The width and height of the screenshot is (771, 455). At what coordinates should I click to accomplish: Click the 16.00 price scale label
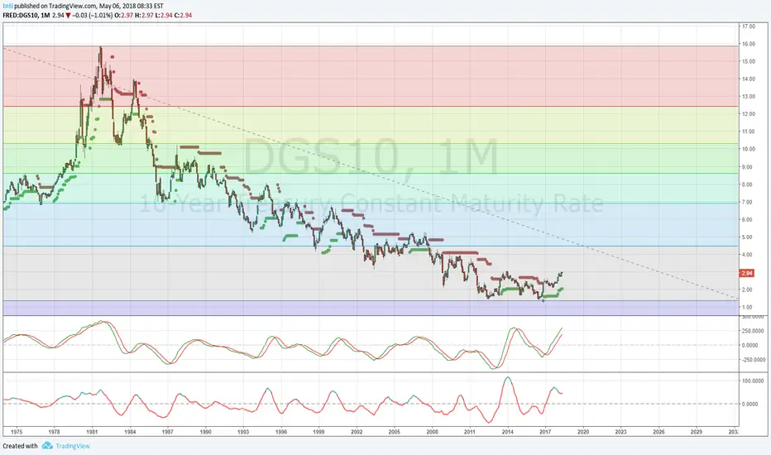pos(749,44)
